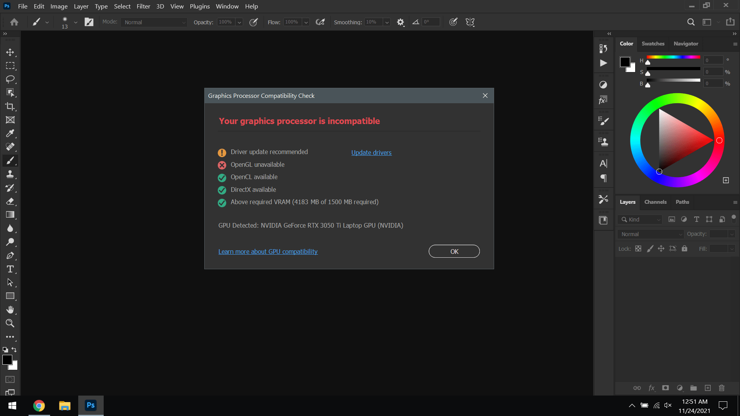Image resolution: width=740 pixels, height=416 pixels.
Task: Switch to the Channels tab
Action: [x=656, y=202]
